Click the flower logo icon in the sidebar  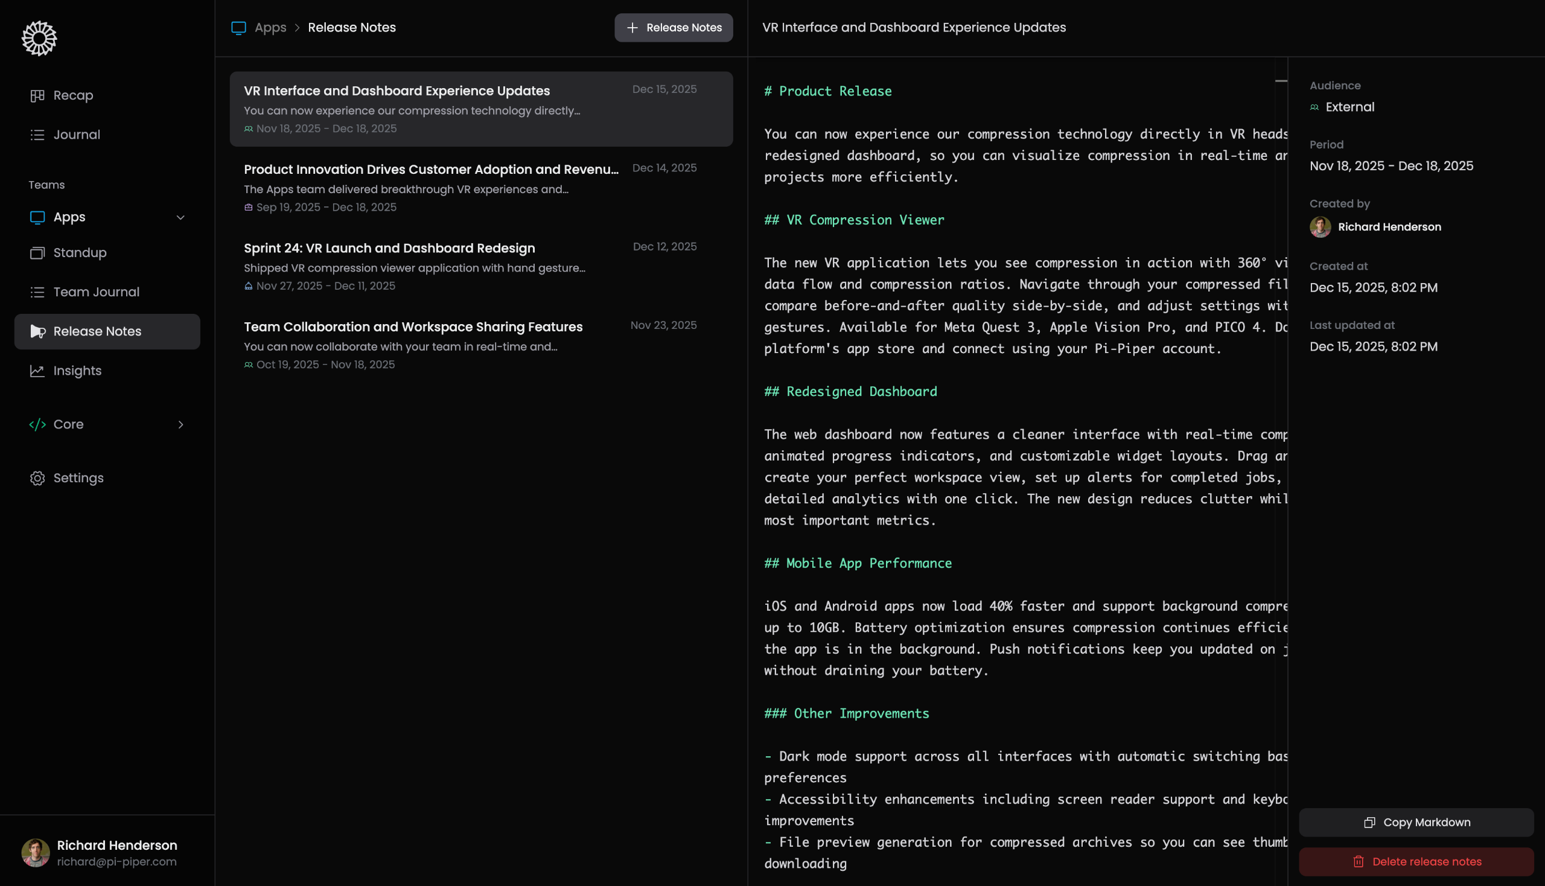[x=40, y=39]
